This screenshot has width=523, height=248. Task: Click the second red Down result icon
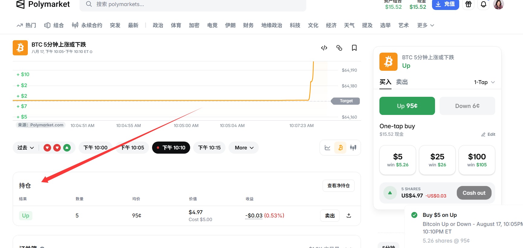(x=57, y=148)
